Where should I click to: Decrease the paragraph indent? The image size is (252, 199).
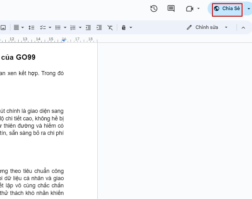(88, 27)
